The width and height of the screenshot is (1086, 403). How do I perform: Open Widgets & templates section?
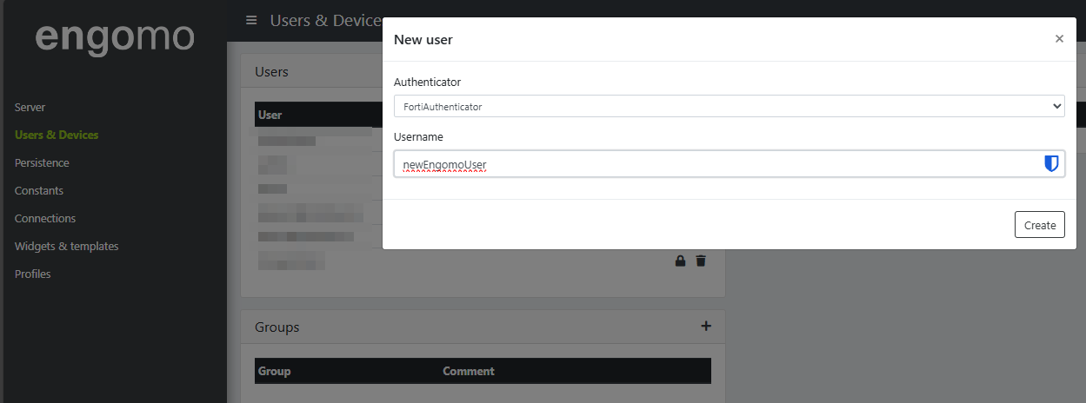[66, 246]
